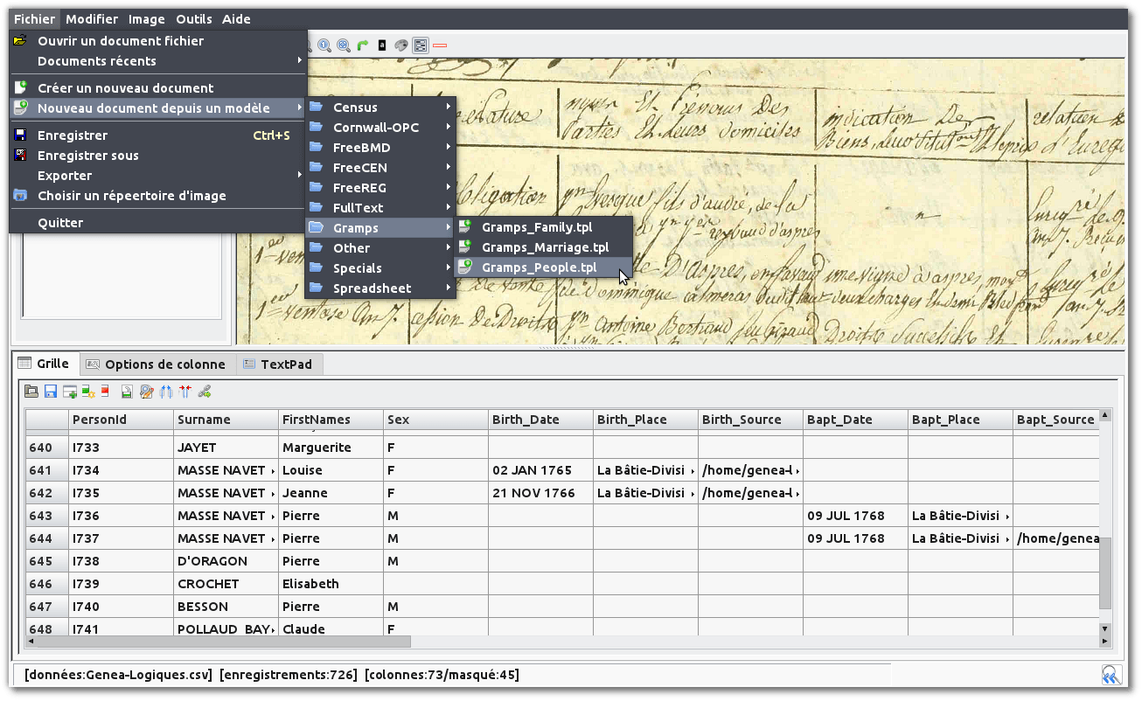Click the '21 NOV 1766' birth date cell

(x=540, y=493)
